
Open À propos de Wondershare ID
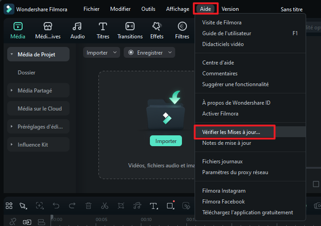pos(250,103)
